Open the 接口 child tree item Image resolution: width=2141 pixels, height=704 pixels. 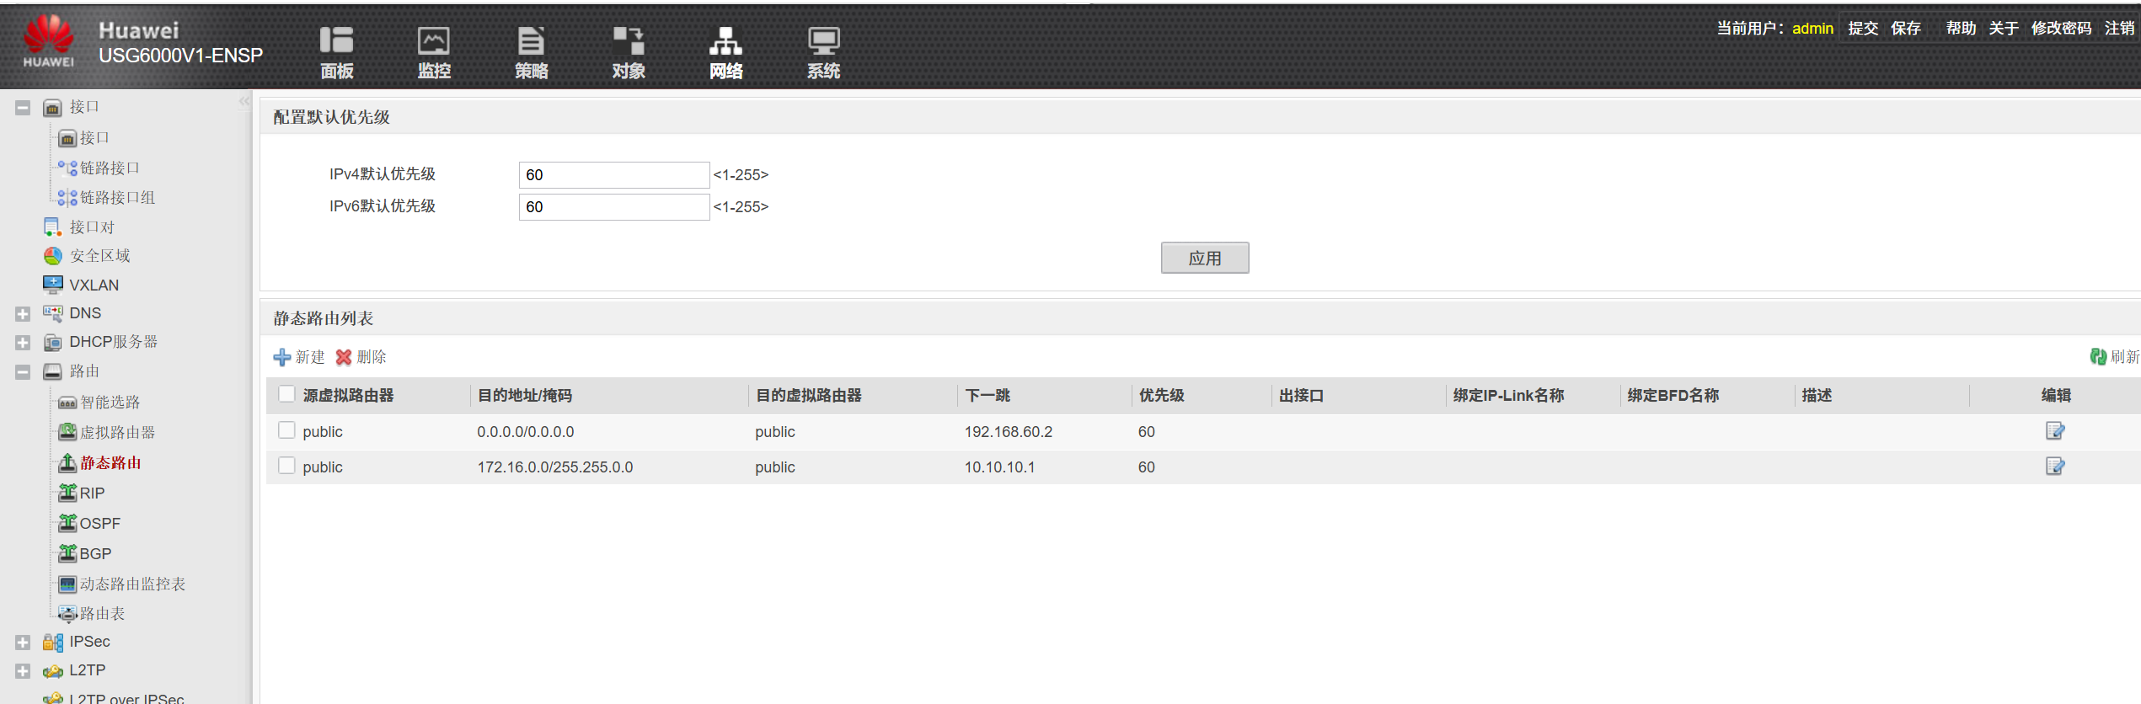pyautogui.click(x=94, y=137)
